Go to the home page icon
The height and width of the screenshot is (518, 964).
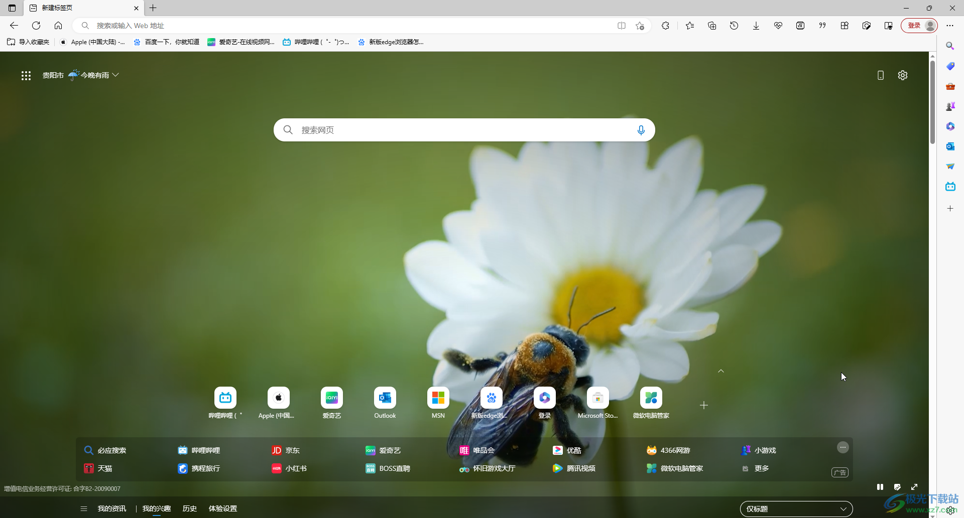58,26
